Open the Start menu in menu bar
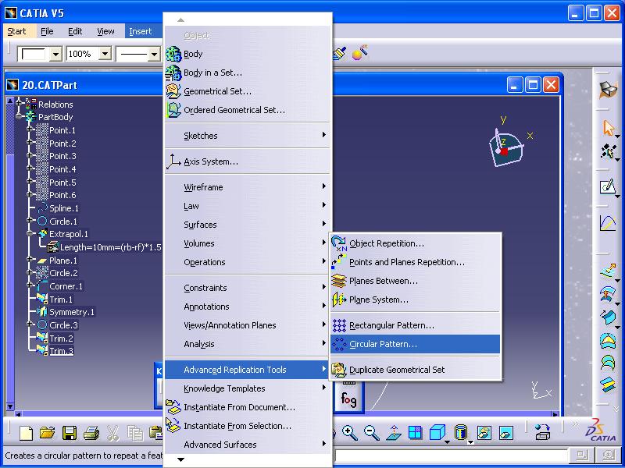The height and width of the screenshot is (468, 625). 16,31
